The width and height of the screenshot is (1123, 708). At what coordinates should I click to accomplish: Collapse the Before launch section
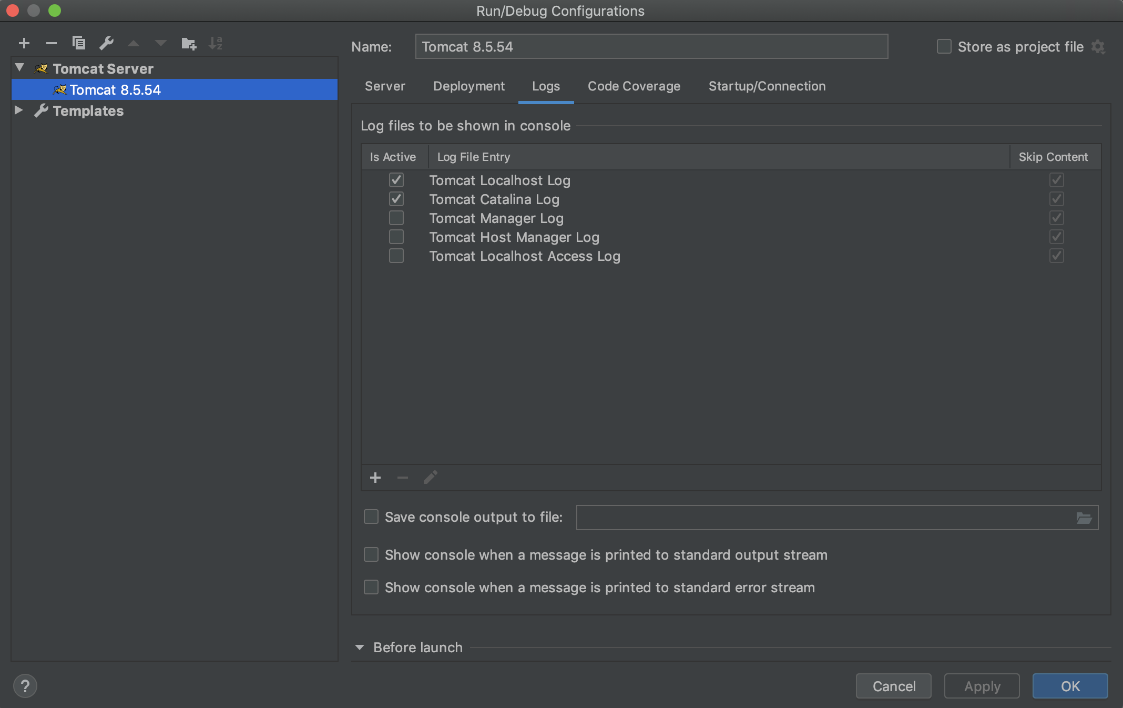coord(360,648)
